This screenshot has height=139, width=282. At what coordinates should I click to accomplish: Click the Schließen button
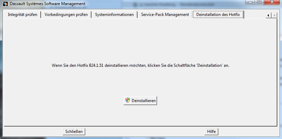74,132
